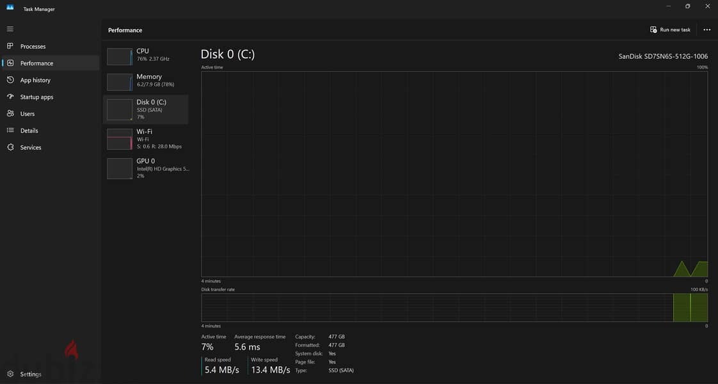
Task: Click the Run new task icon
Action: [653, 29]
